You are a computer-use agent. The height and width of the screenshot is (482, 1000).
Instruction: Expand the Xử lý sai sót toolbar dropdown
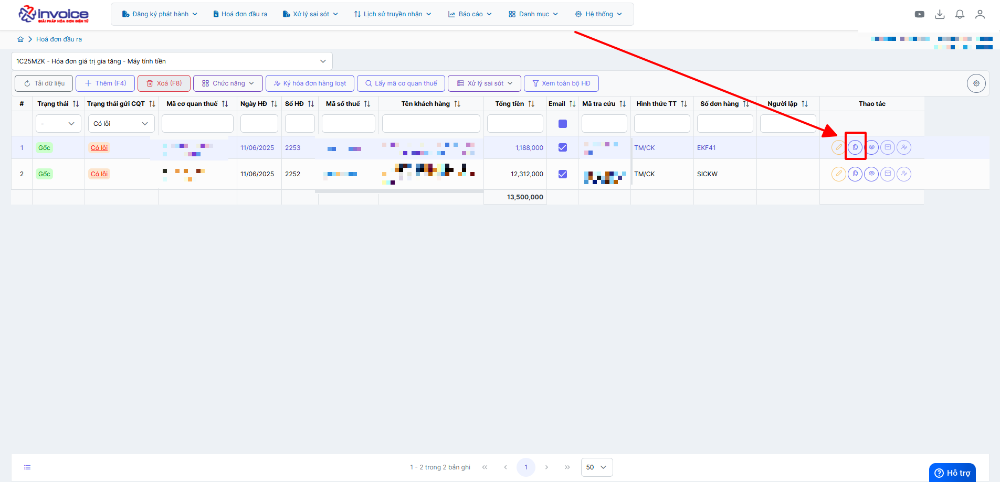coord(485,83)
